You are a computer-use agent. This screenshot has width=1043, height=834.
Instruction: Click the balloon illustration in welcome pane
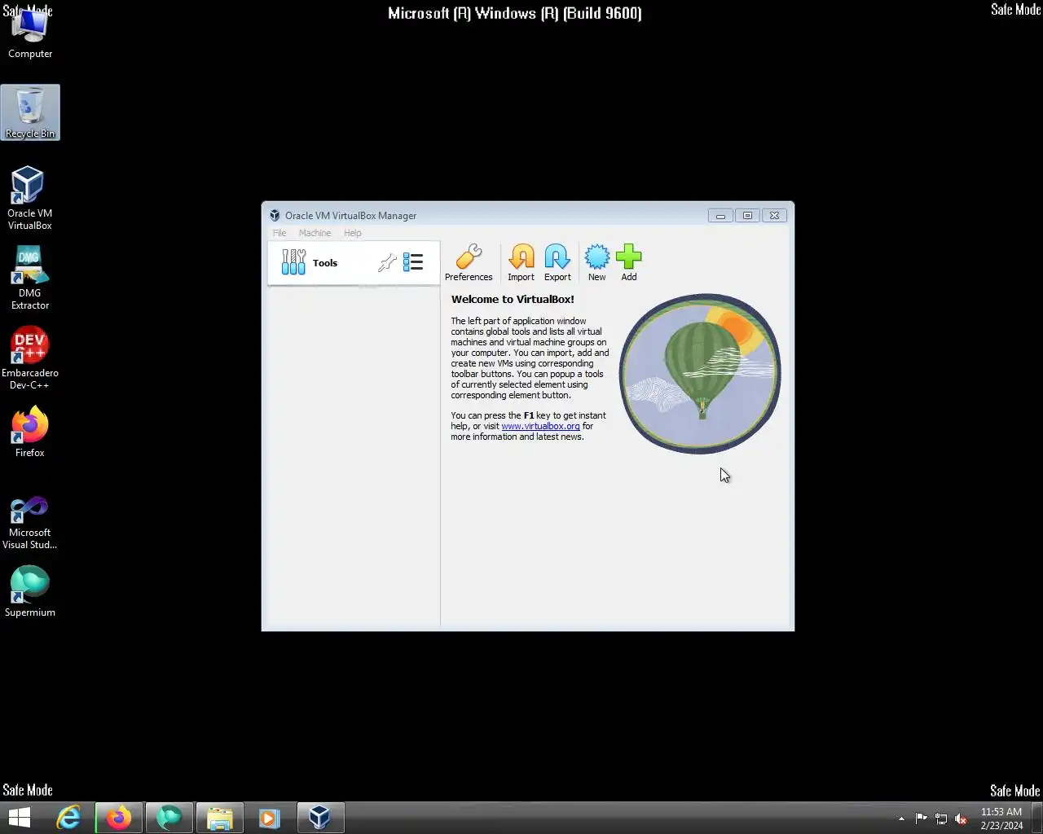(x=700, y=373)
